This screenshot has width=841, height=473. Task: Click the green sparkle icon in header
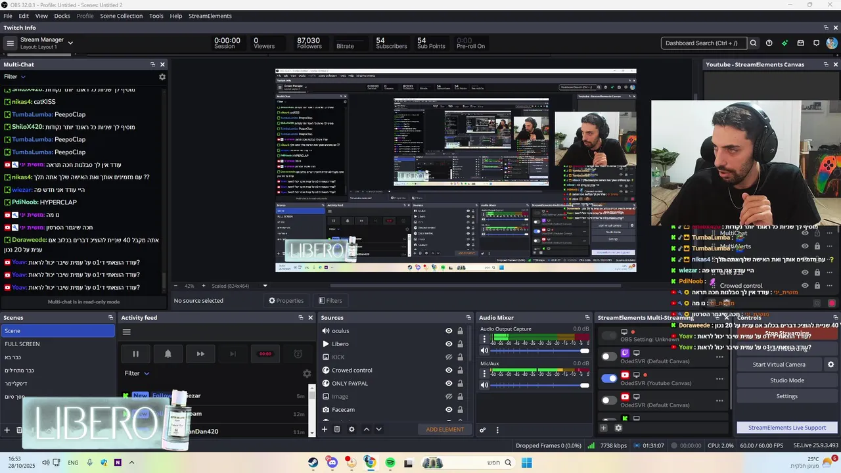pos(784,43)
